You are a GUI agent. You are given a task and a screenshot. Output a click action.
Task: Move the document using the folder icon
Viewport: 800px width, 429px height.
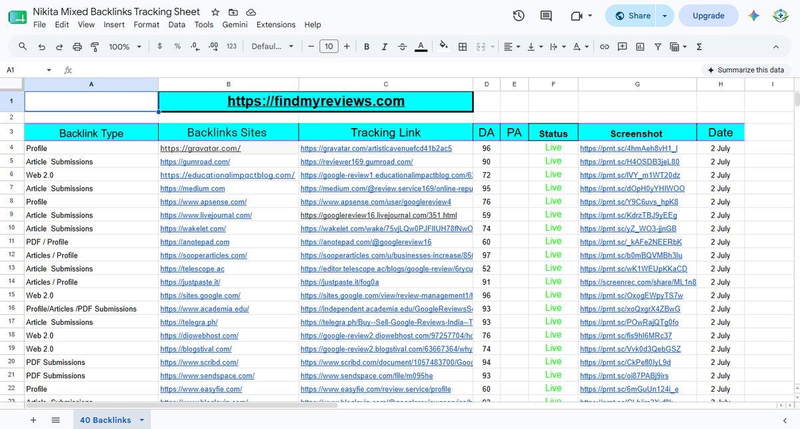(x=233, y=12)
